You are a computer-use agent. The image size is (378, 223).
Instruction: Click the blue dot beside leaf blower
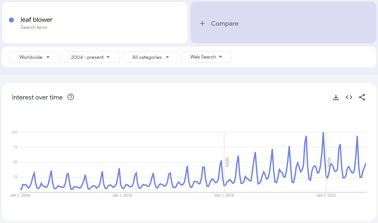[11, 20]
